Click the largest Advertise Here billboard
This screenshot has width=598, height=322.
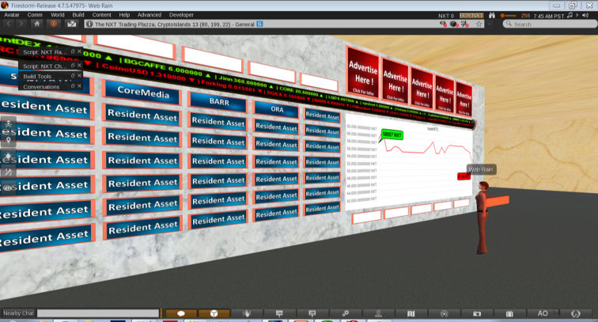click(362, 74)
